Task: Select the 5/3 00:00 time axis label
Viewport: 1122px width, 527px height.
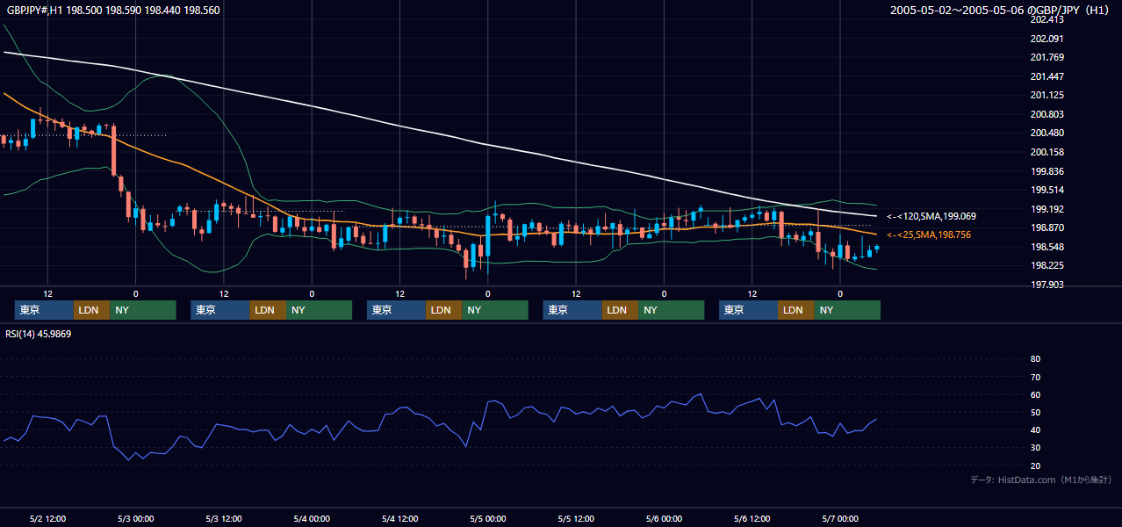Action: (x=135, y=518)
